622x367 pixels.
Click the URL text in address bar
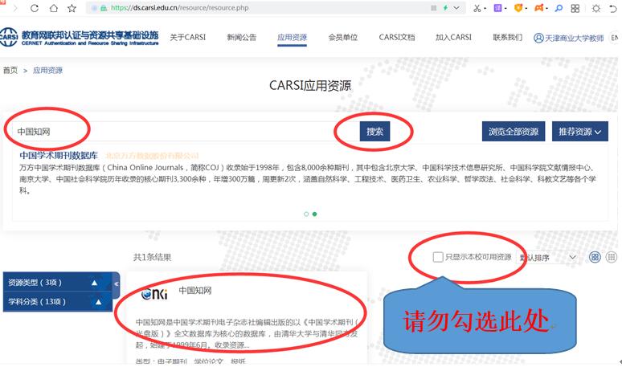click(180, 7)
